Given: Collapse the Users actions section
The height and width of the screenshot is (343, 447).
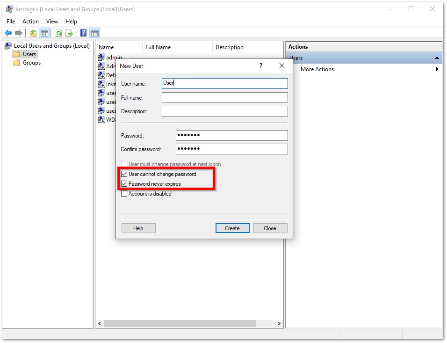Looking at the screenshot, I should coord(437,58).
